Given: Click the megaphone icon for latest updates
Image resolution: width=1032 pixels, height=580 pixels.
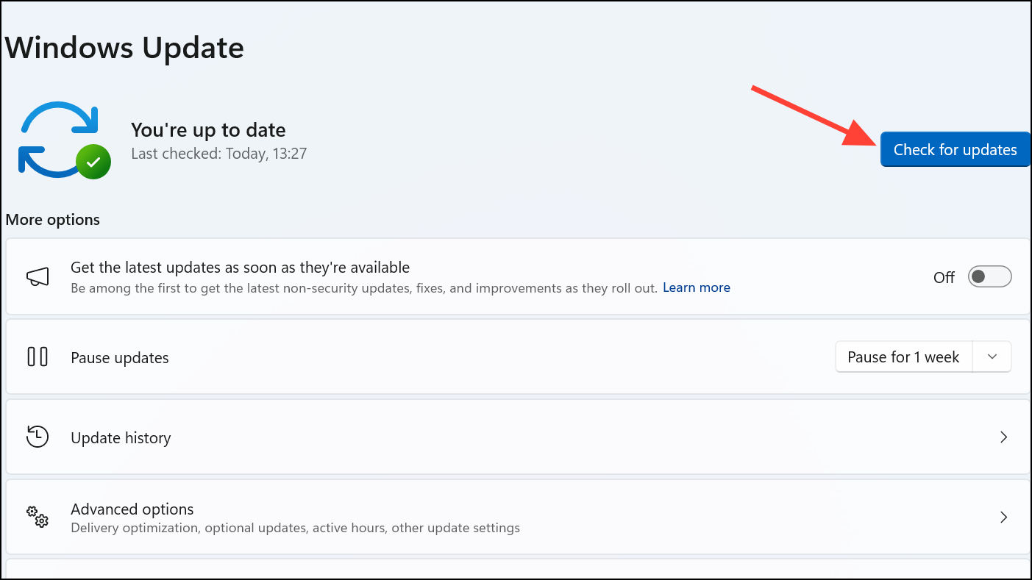Looking at the screenshot, I should tap(37, 276).
